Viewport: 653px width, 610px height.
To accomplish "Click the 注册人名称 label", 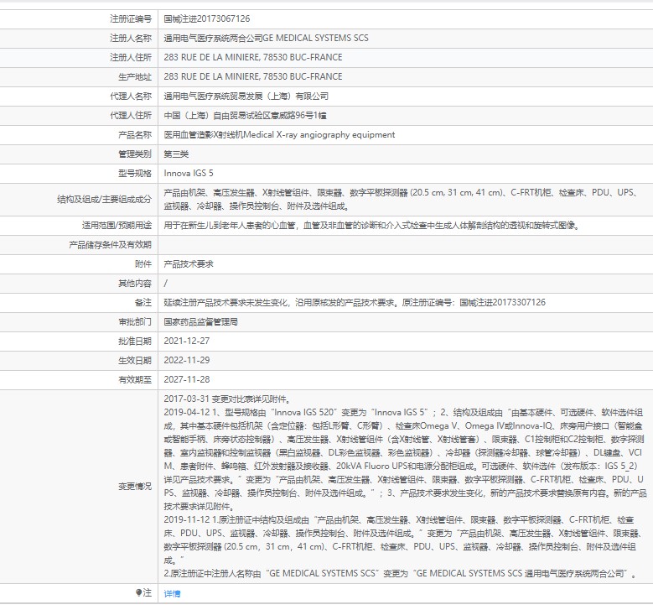I will 131,39.
